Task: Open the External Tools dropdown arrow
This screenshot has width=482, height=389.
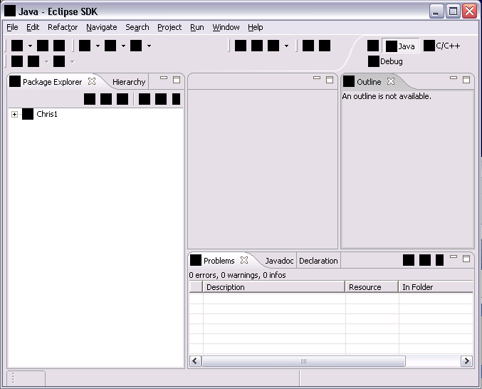Action: tap(149, 46)
